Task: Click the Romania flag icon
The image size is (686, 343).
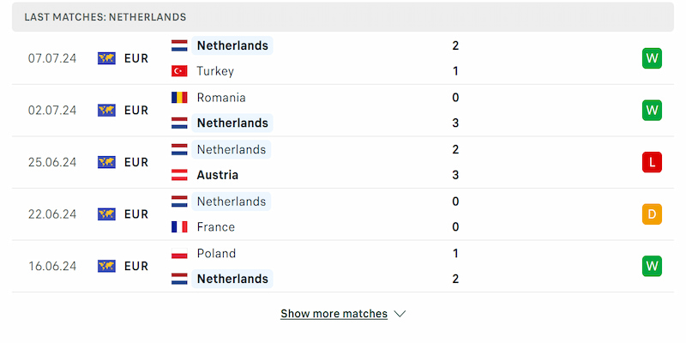Action: tap(179, 98)
